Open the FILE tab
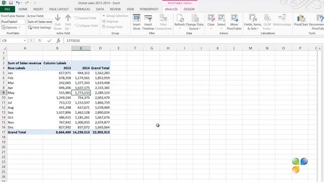The height and width of the screenshot is (182, 324). pyautogui.click(x=8, y=9)
